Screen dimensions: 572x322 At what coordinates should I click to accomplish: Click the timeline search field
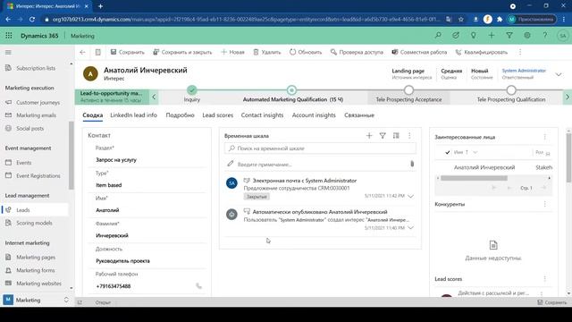pos(320,148)
